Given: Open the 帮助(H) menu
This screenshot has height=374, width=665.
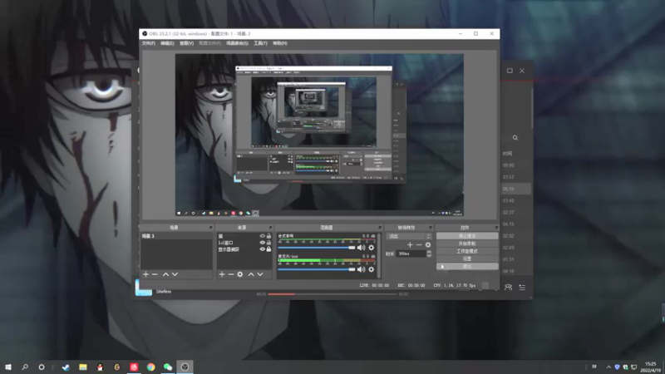Looking at the screenshot, I should coord(280,43).
